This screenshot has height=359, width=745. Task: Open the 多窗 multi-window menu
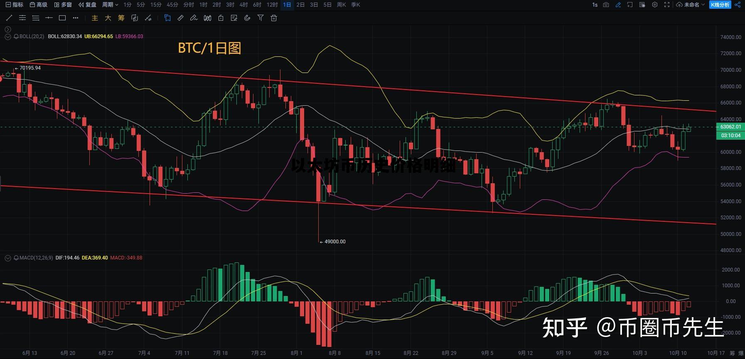[63, 5]
